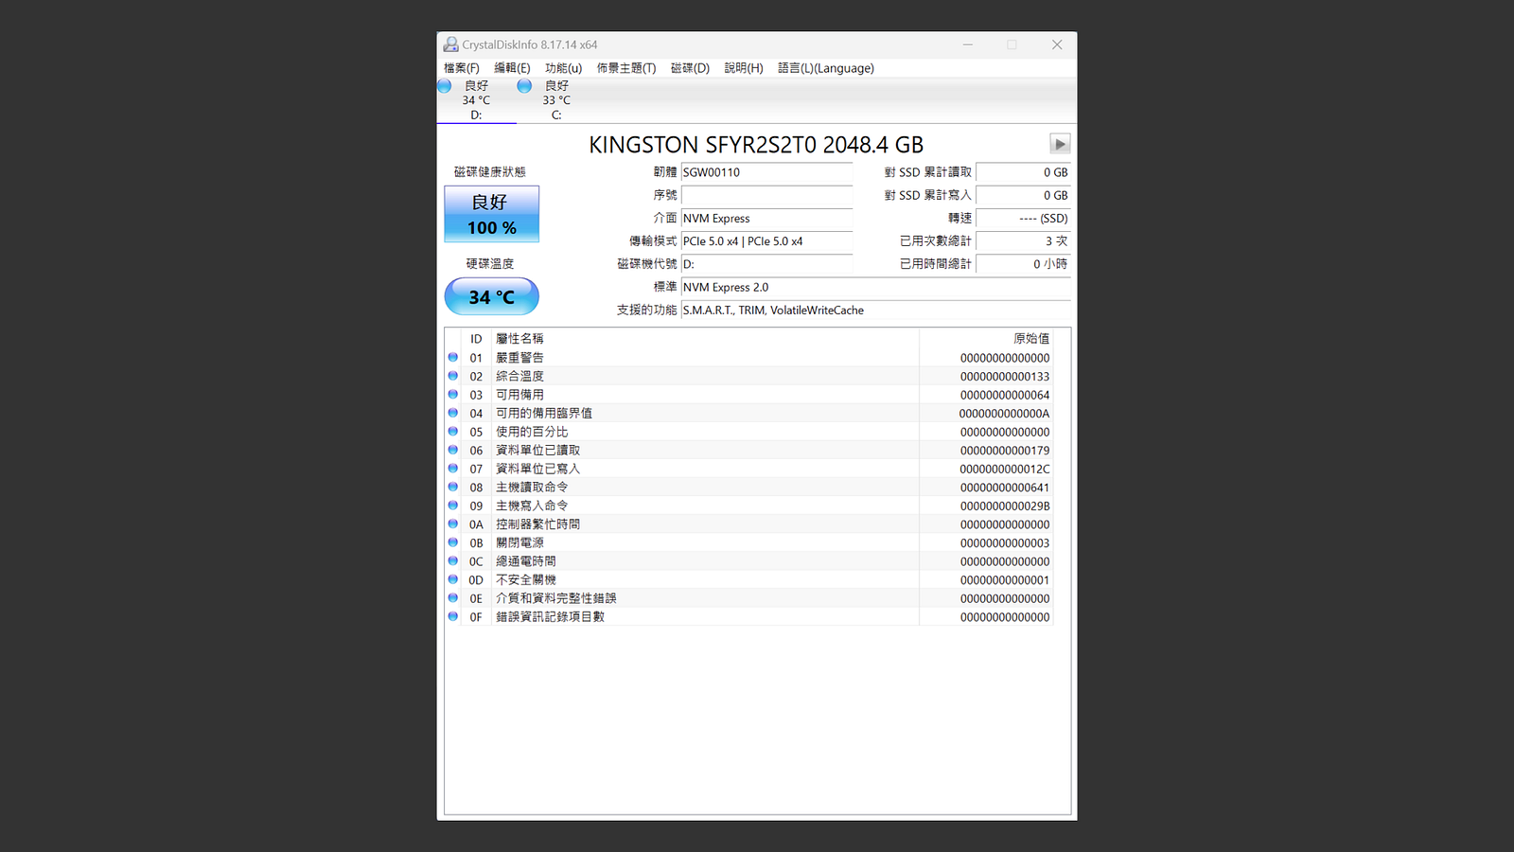The width and height of the screenshot is (1514, 852).
Task: Select the 02 綜合溫度 attribute row
Action: pos(748,376)
